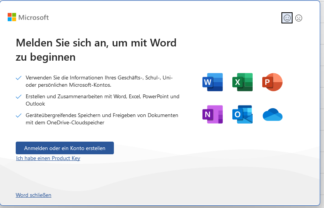This screenshot has width=324, height=208.
Task: Click the OneDrive cloud icon
Action: pos(273,114)
